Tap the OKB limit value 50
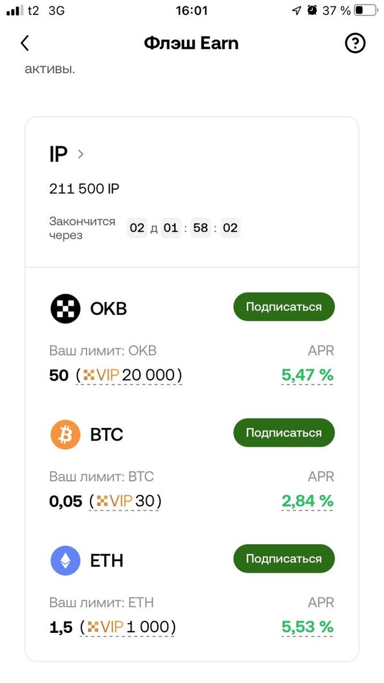 59,375
